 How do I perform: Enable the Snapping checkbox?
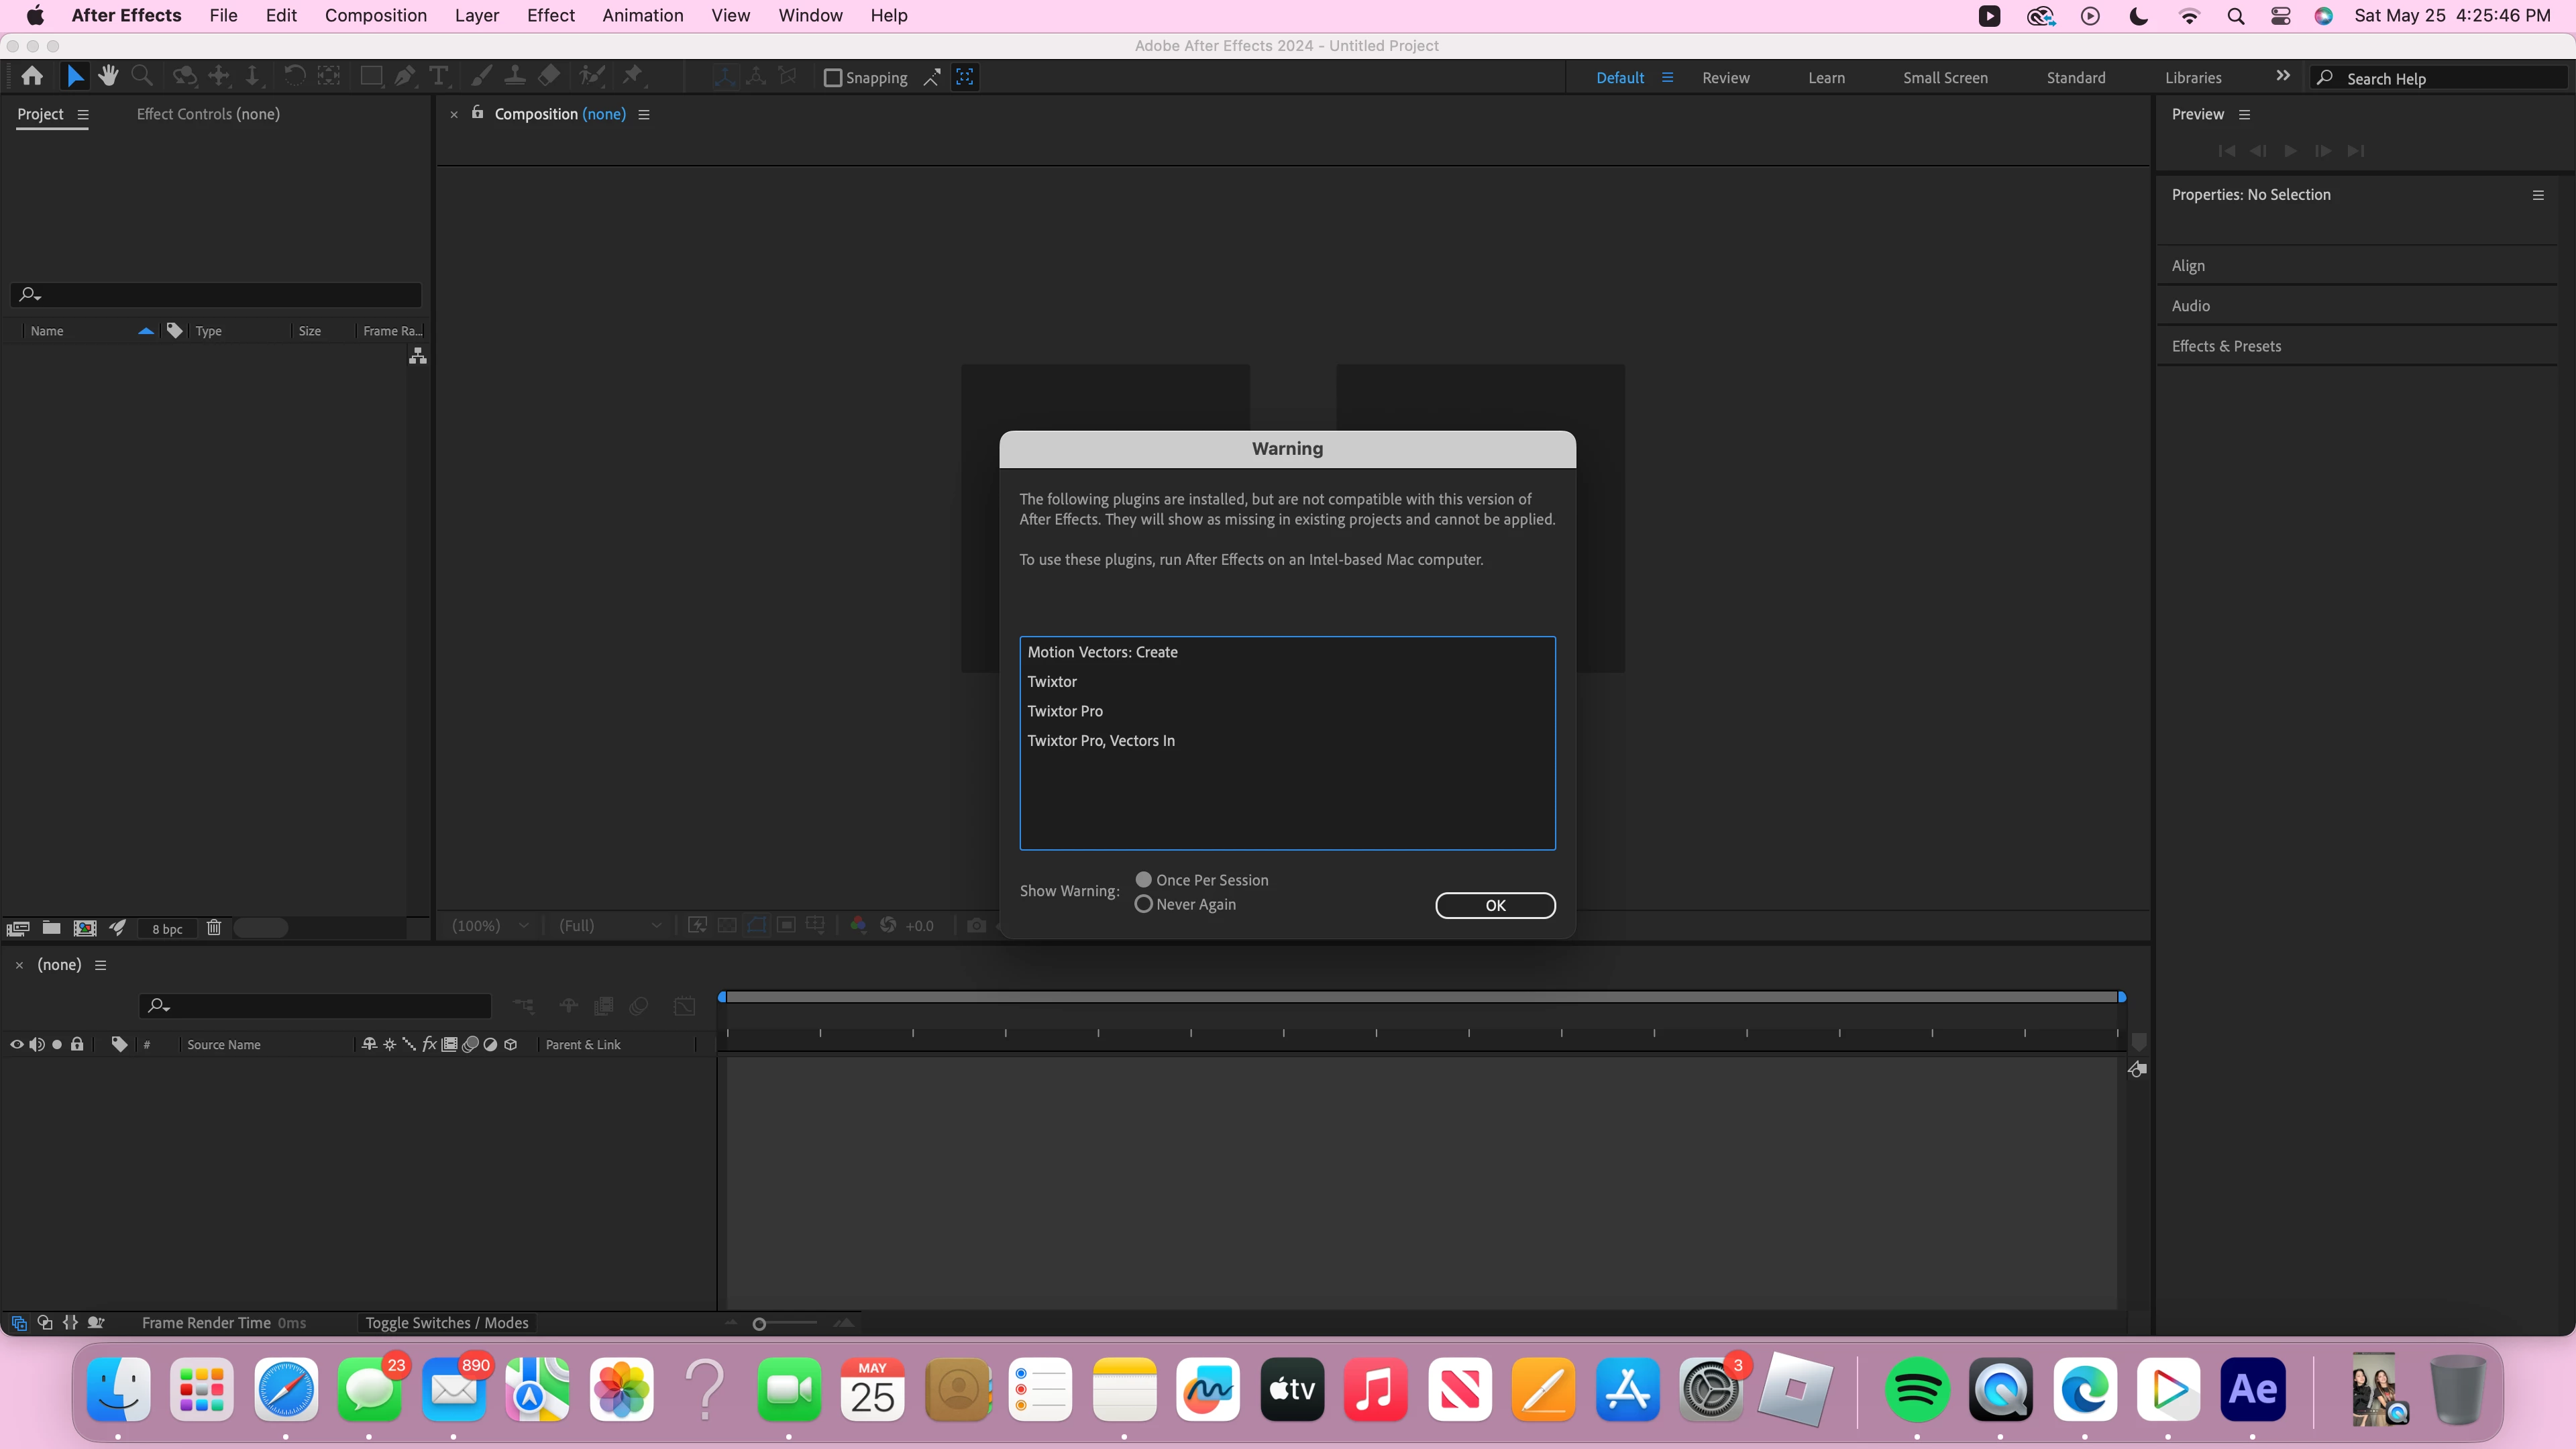click(832, 78)
